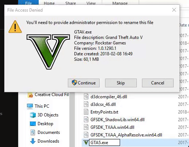The width and height of the screenshot is (189, 147).
Task: Click the blue Downloads arrow icon
Action: (x=33, y=141)
